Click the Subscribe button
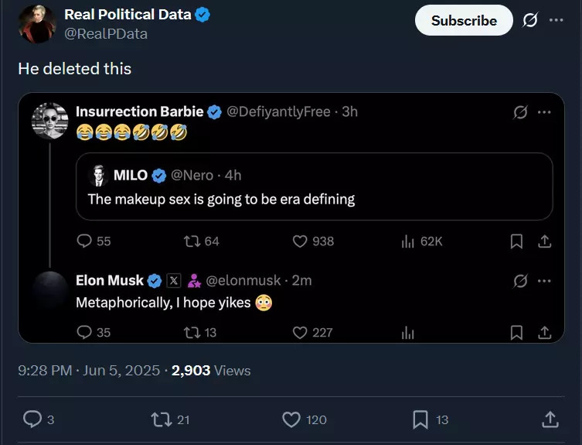Screen dimensions: 582x445 [464, 21]
